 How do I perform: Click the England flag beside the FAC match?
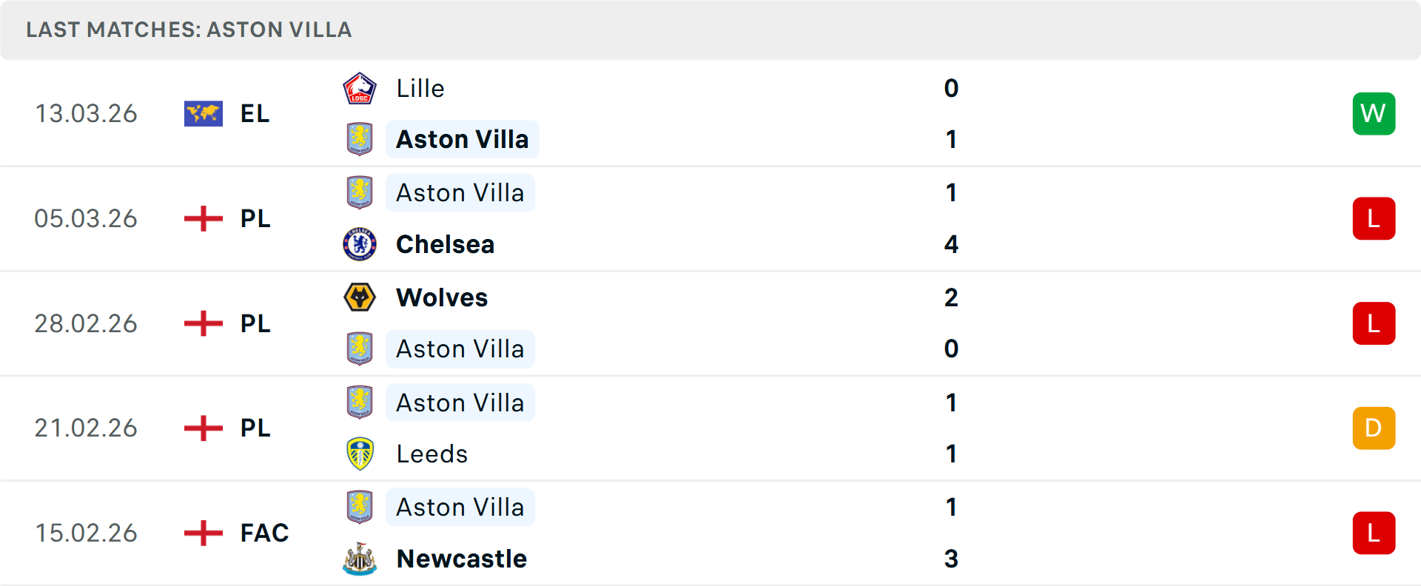tap(203, 533)
